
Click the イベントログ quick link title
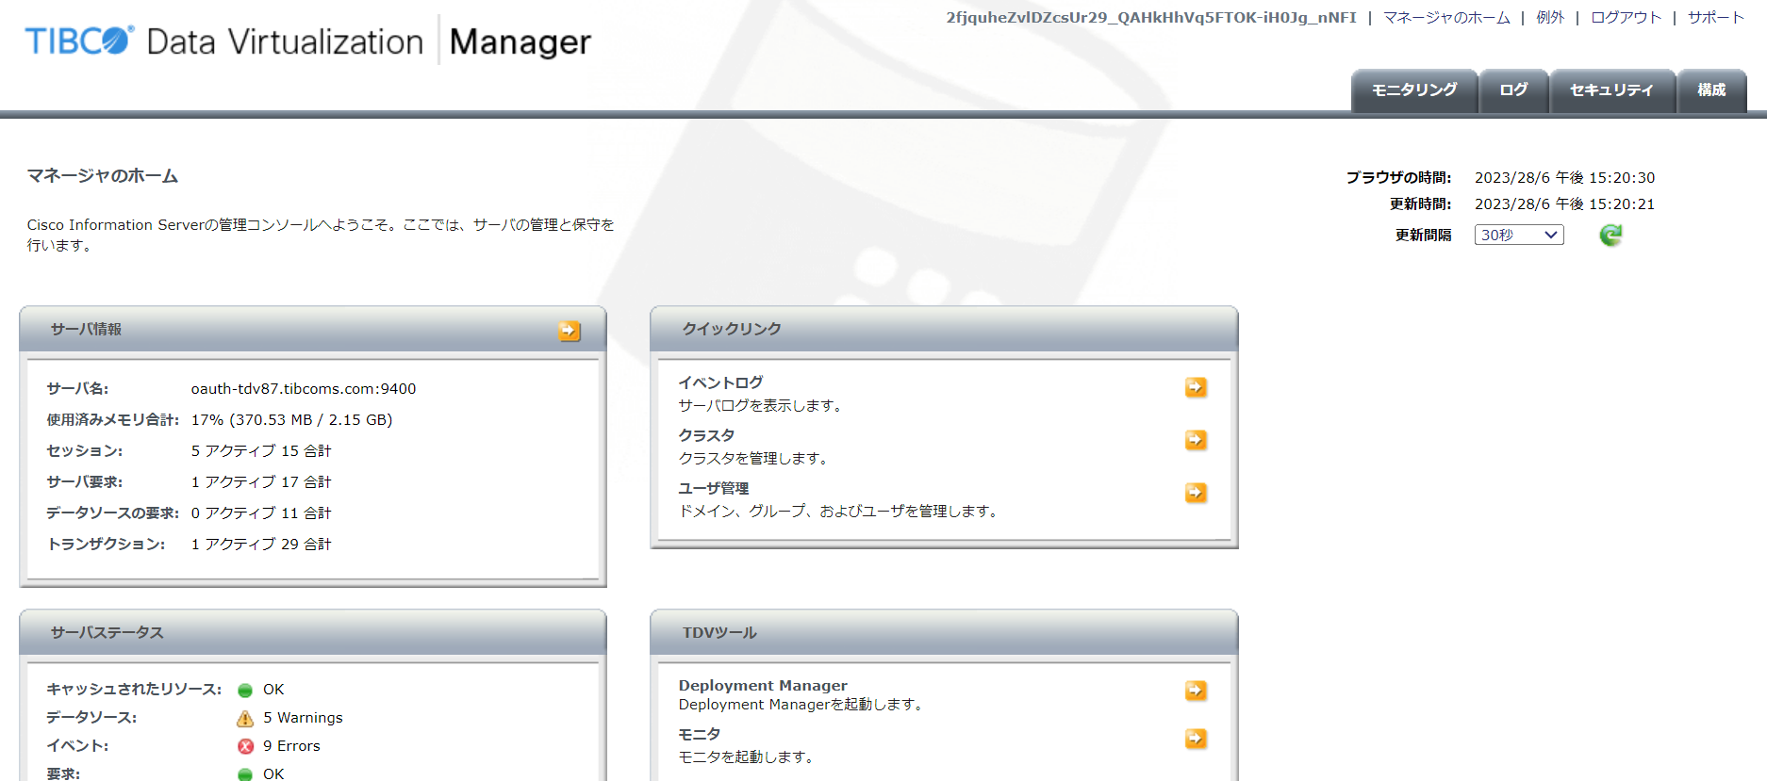[x=720, y=382]
